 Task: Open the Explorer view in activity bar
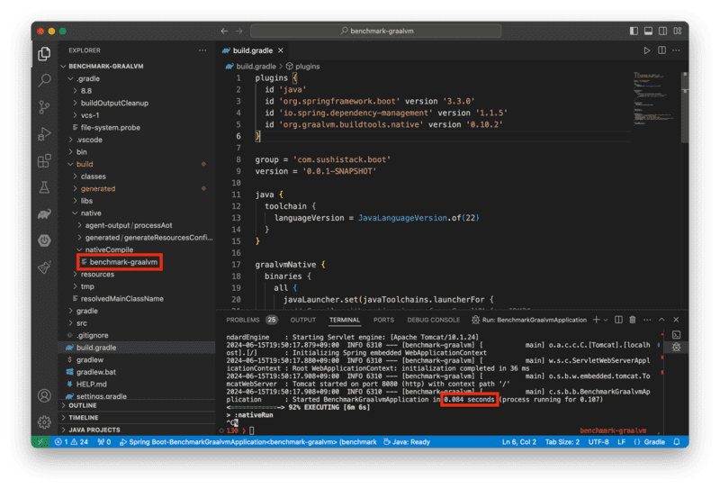click(44, 54)
